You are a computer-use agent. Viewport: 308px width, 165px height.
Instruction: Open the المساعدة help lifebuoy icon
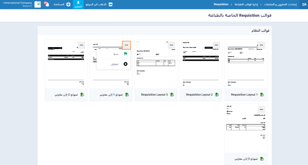click(68, 4)
